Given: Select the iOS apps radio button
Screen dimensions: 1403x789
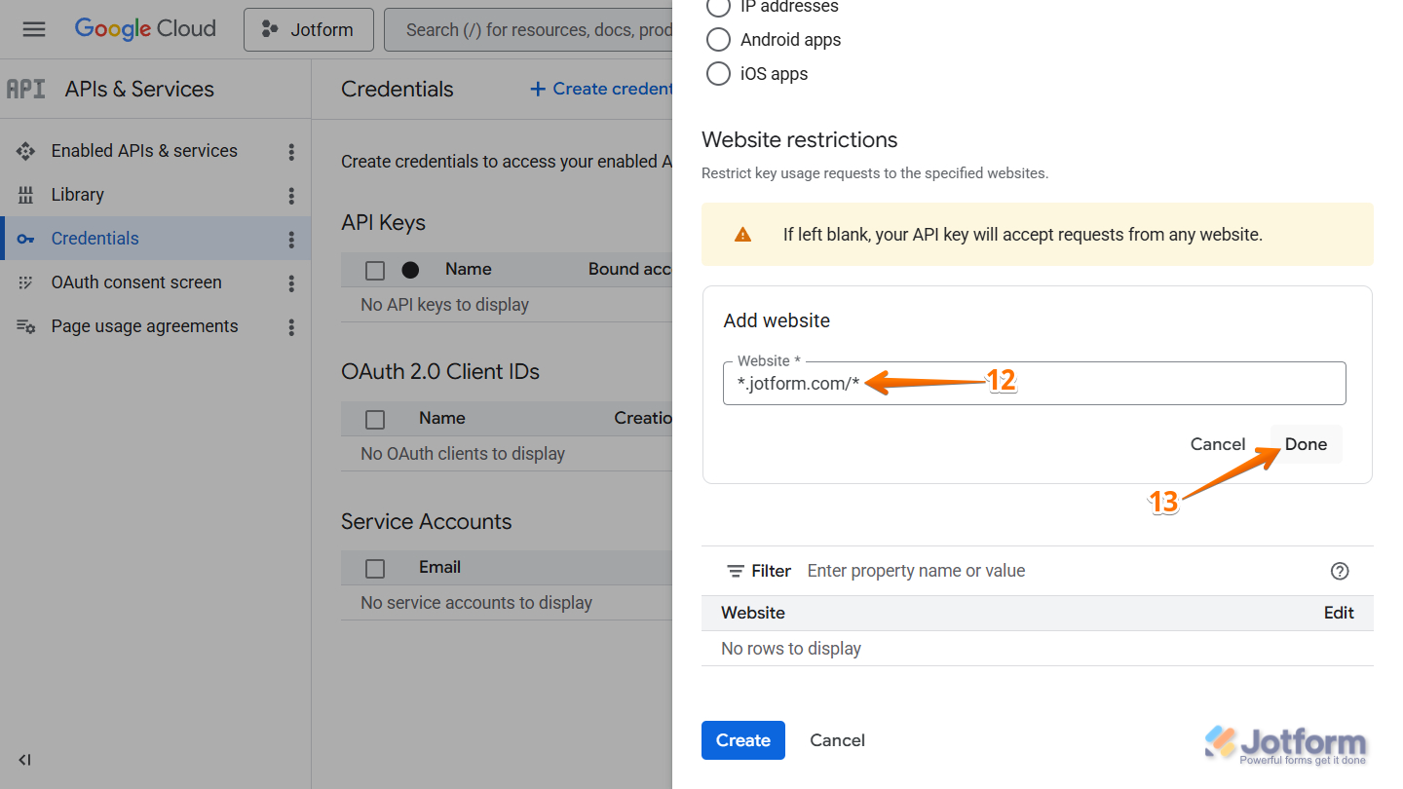Looking at the screenshot, I should [718, 73].
